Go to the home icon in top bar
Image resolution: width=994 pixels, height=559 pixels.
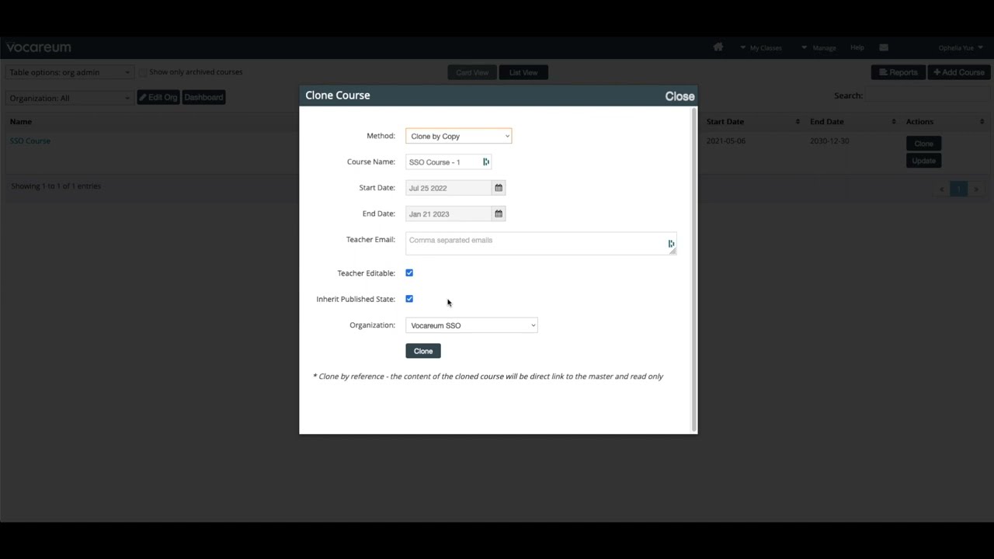click(x=718, y=47)
